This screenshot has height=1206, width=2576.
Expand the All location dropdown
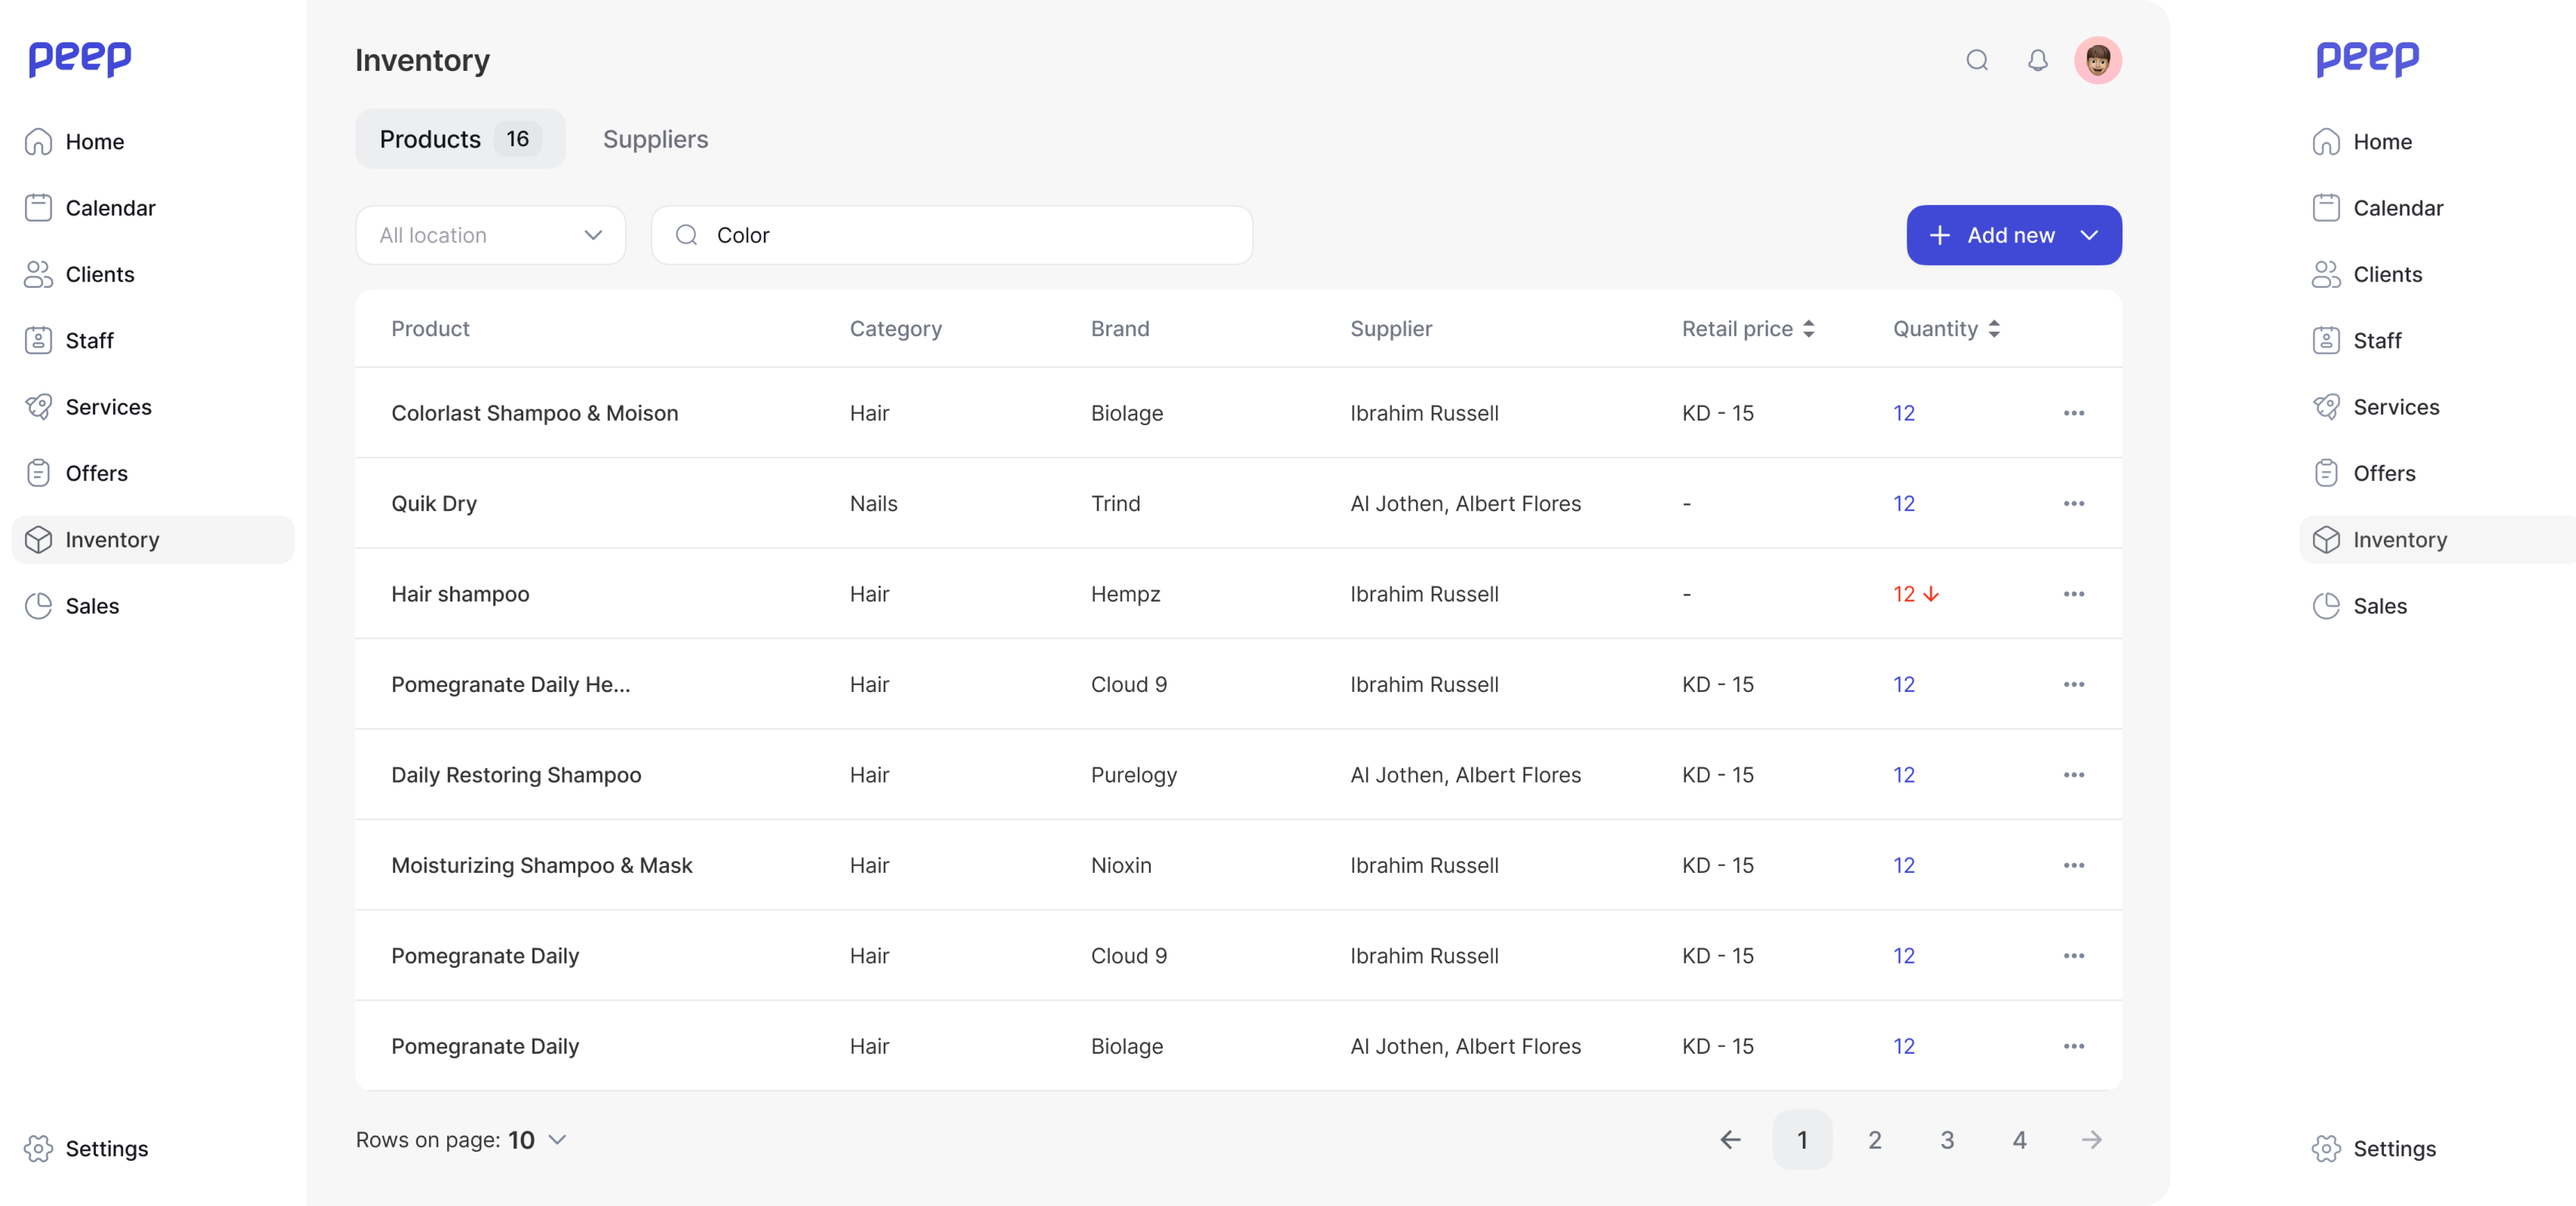coord(490,235)
